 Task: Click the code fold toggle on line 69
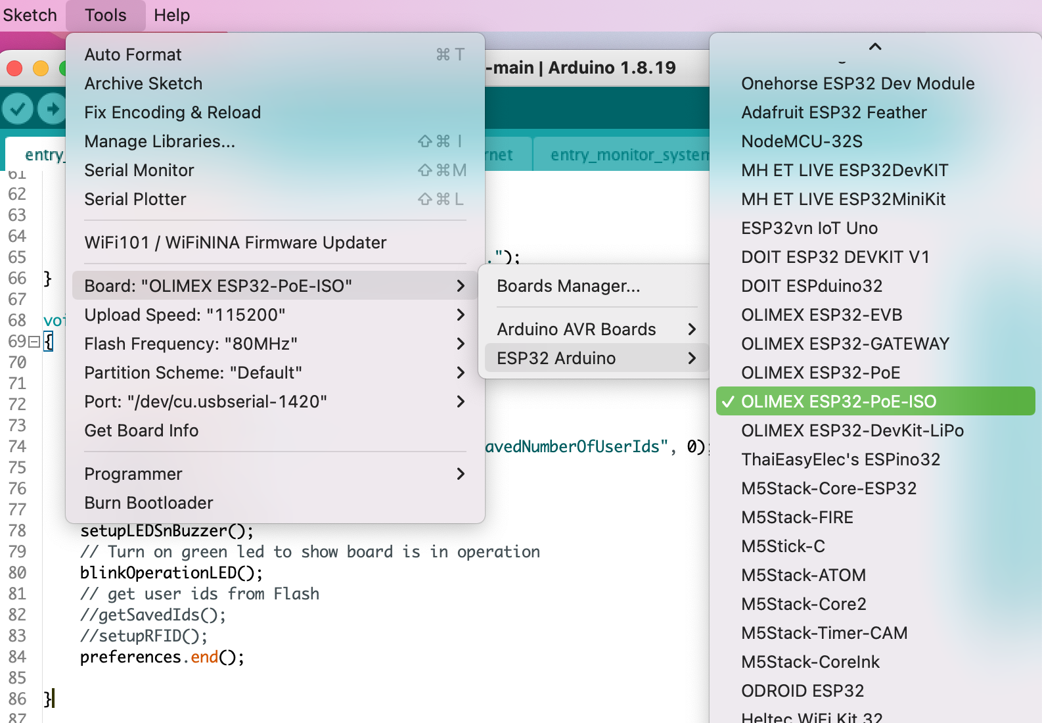(34, 341)
